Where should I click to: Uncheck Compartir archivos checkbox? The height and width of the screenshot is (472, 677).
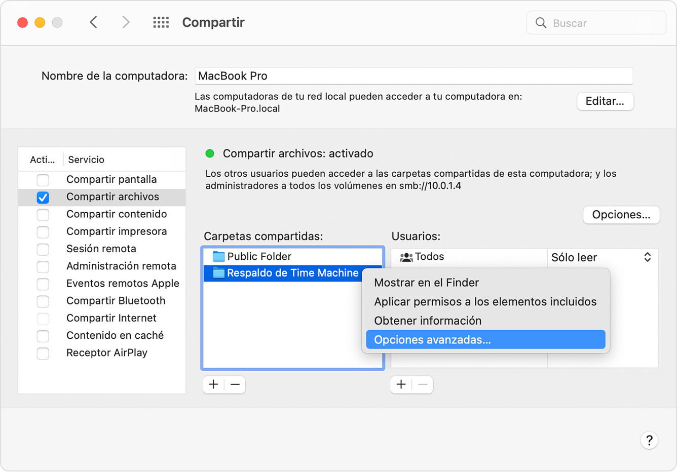[x=43, y=197]
